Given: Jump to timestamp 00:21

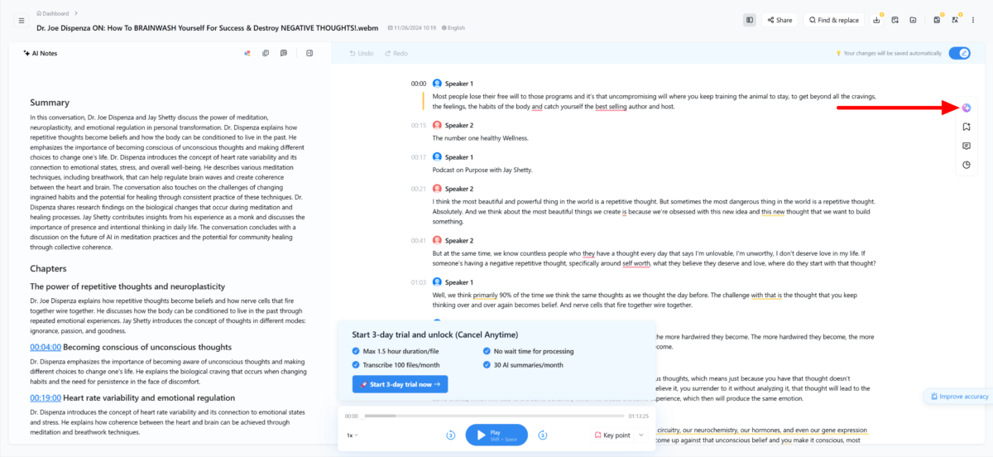Looking at the screenshot, I should (x=419, y=189).
